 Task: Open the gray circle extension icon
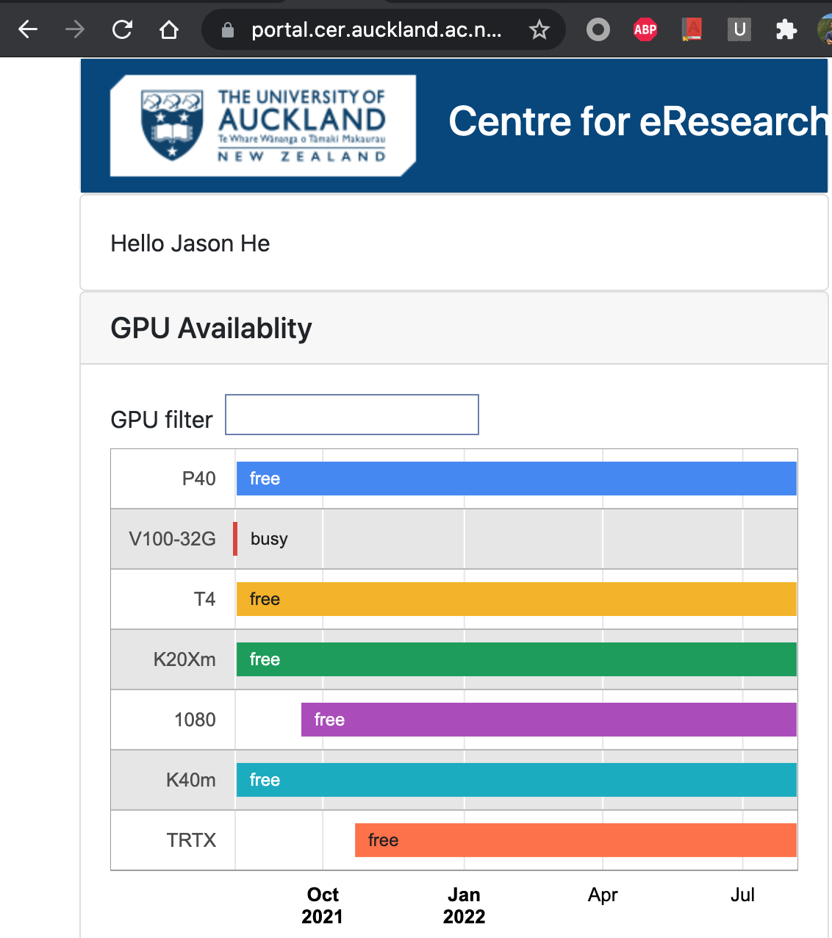(598, 29)
